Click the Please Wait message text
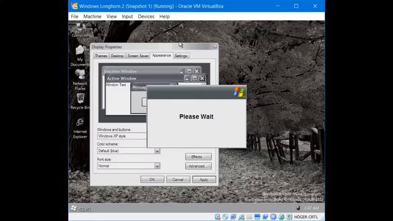 coord(196,117)
